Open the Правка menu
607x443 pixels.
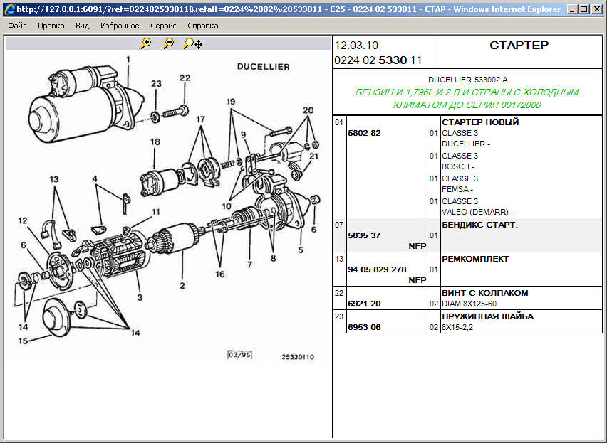[51, 26]
